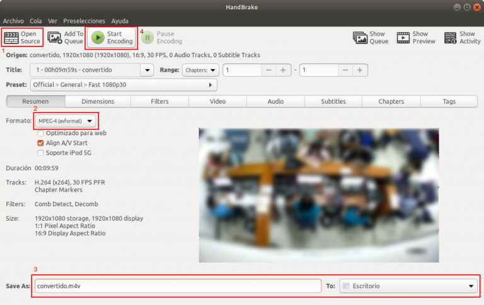The image size is (484, 305).
Task: Close the HandBrake window
Action: click(x=477, y=7)
